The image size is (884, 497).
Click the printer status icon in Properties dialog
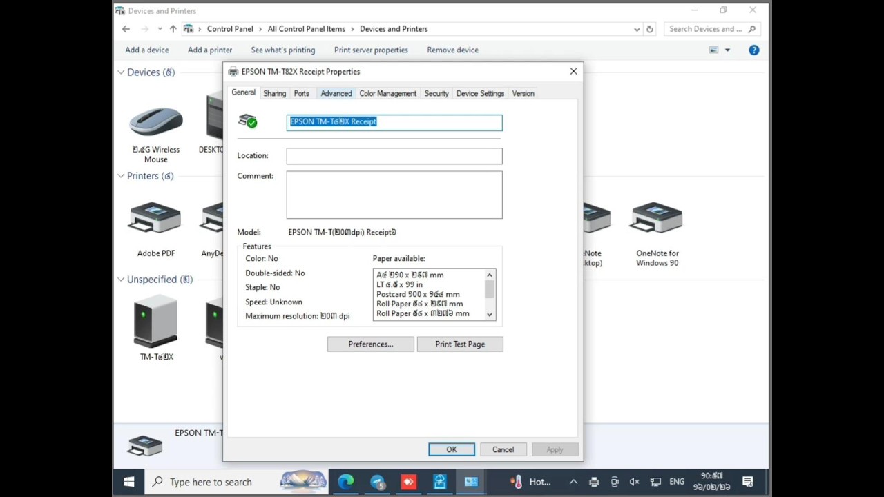point(247,121)
